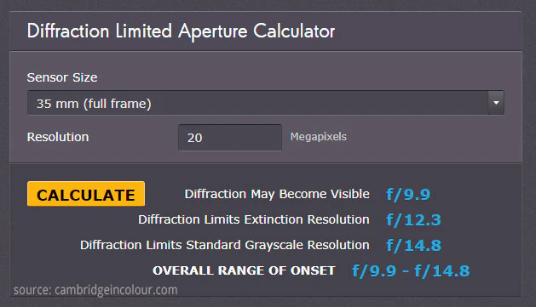
Task: Click Diffraction Limits Extinction Resolution label
Action: click(x=254, y=219)
